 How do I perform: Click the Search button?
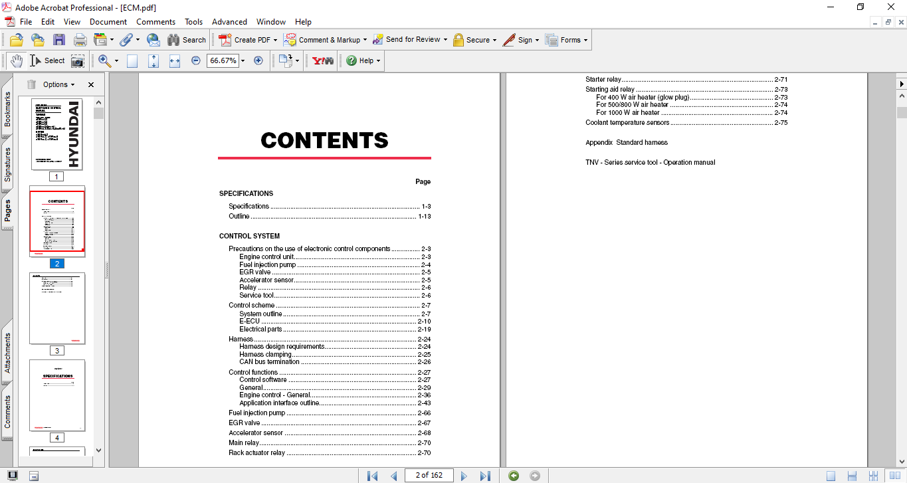point(187,40)
